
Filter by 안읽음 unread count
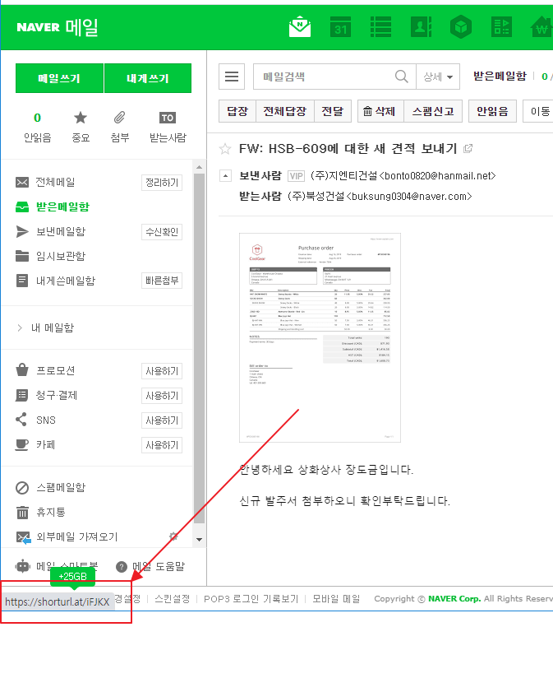tap(38, 127)
